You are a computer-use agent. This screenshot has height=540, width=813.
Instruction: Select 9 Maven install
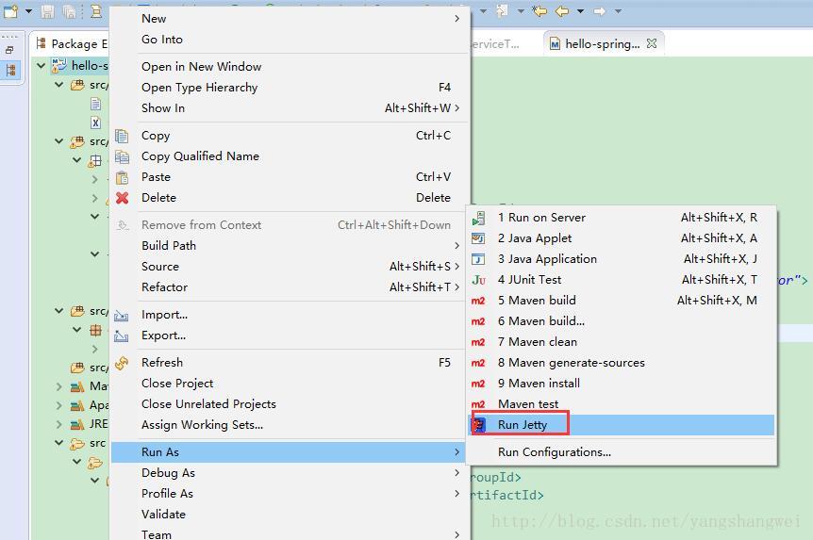click(622, 384)
